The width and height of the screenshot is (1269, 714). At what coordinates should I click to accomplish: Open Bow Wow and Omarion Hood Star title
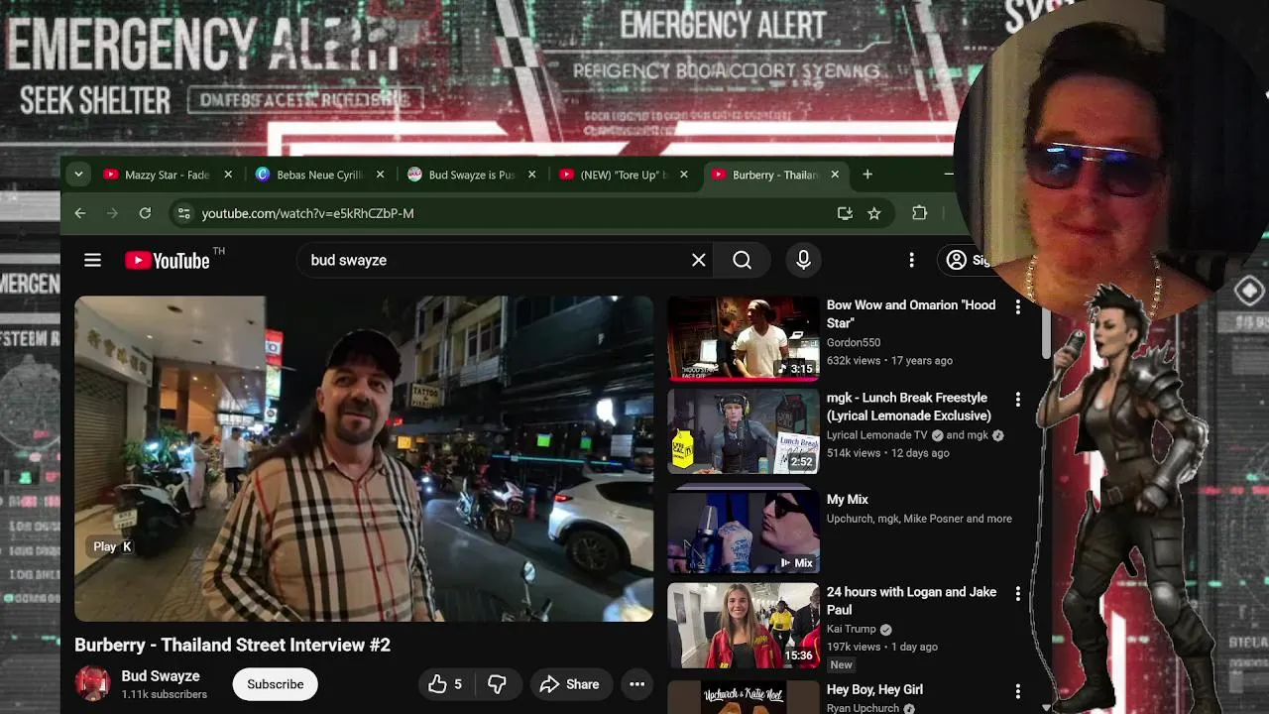(911, 314)
